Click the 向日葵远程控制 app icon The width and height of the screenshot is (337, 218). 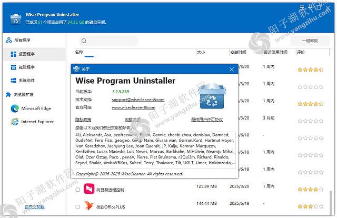point(89,189)
